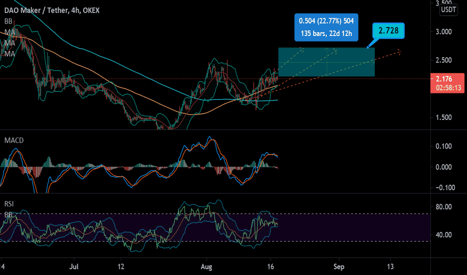Select the 2.728 price target callout

pyautogui.click(x=388, y=30)
